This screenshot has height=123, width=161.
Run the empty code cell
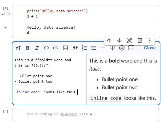coord(5,112)
